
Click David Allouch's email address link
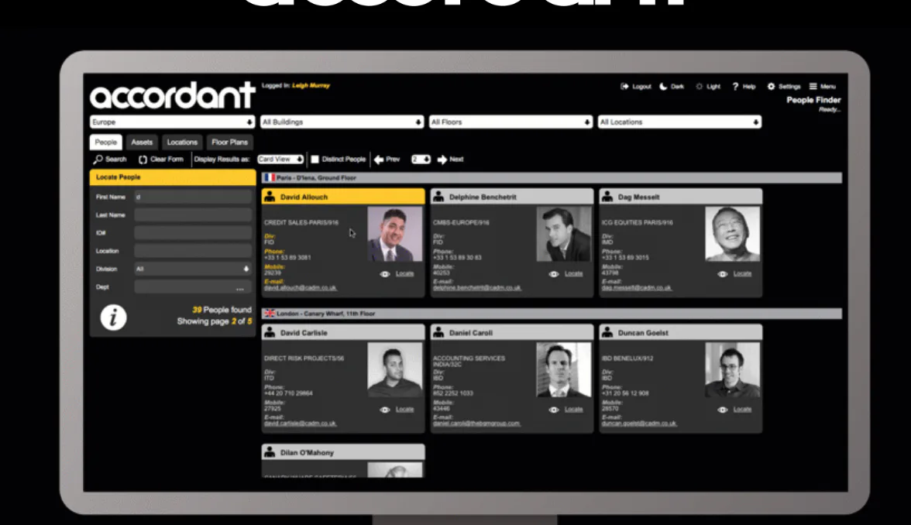point(301,288)
